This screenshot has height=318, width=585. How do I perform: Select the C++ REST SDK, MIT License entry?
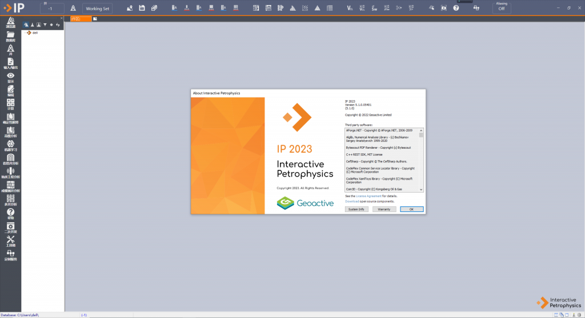[364, 154]
